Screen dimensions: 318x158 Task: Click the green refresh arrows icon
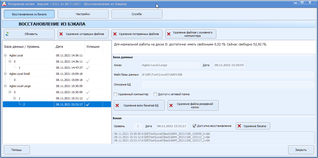7,34
